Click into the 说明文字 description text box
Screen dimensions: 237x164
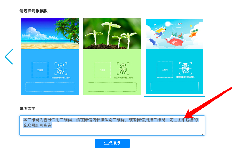tap(112, 125)
